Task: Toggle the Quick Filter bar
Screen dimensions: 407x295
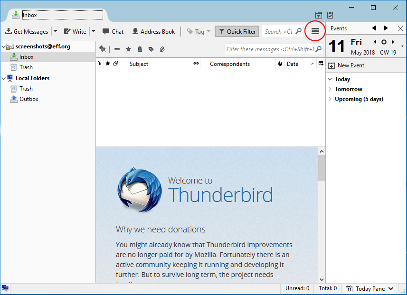Action: (x=237, y=32)
